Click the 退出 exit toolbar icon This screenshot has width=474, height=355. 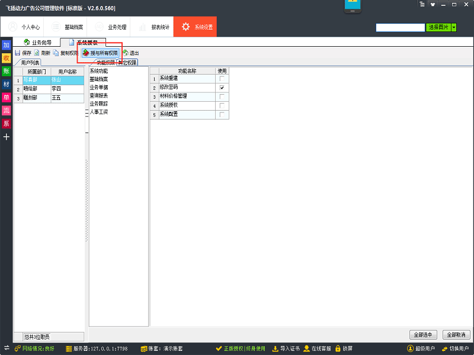tap(126, 53)
